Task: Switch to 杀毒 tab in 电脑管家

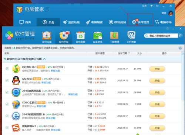Action: click(x=48, y=22)
